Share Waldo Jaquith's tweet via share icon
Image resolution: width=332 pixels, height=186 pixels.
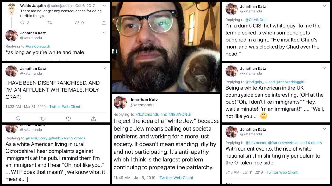click(104, 23)
